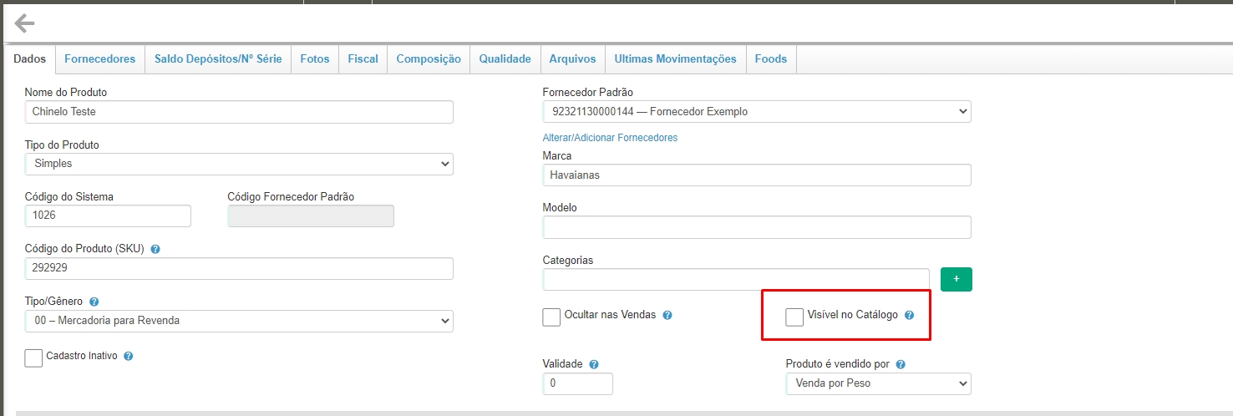Click help icon beside Produto é vendido por
This screenshot has width=1233, height=416.
(x=901, y=364)
